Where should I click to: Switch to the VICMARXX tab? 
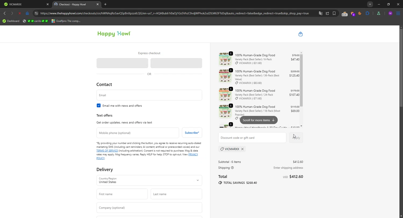(x=26, y=4)
